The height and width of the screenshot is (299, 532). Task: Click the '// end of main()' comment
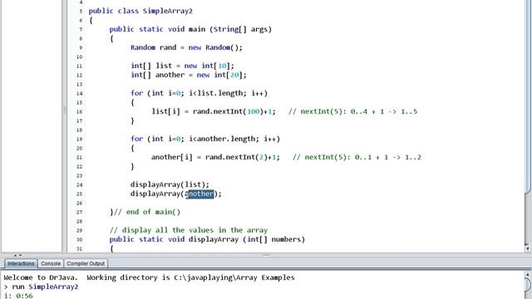tap(147, 212)
